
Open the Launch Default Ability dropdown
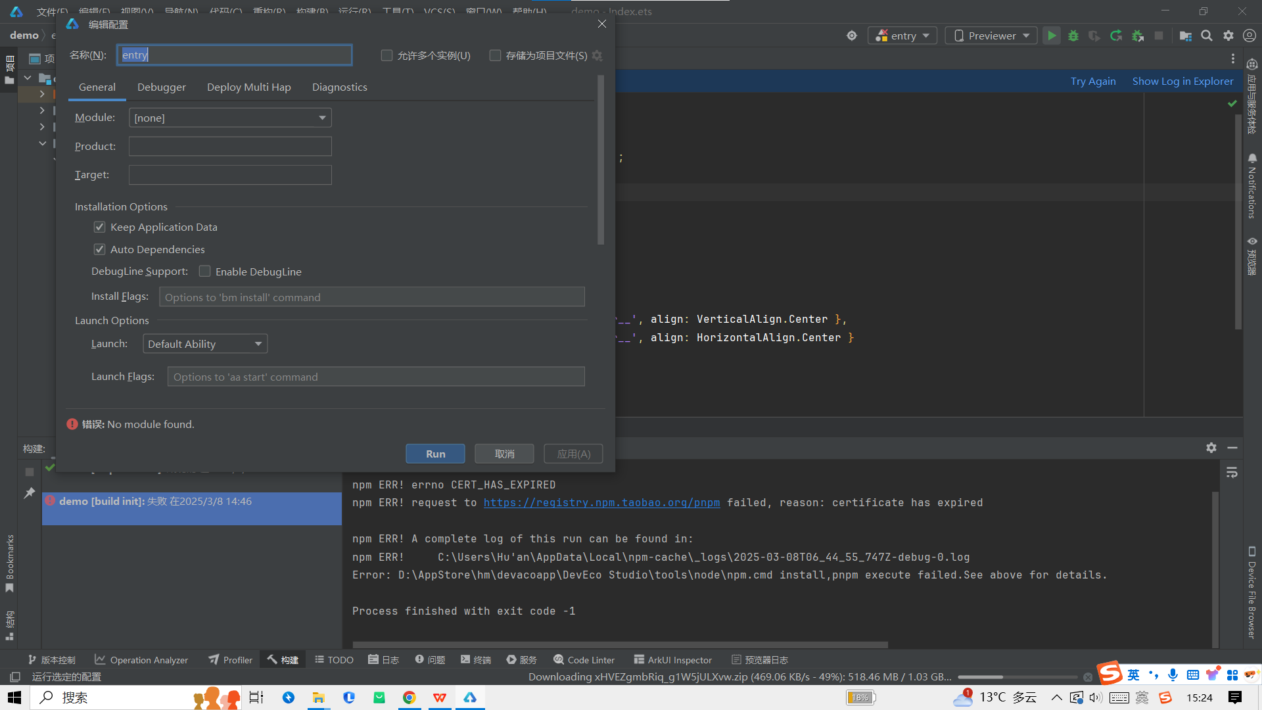point(205,344)
